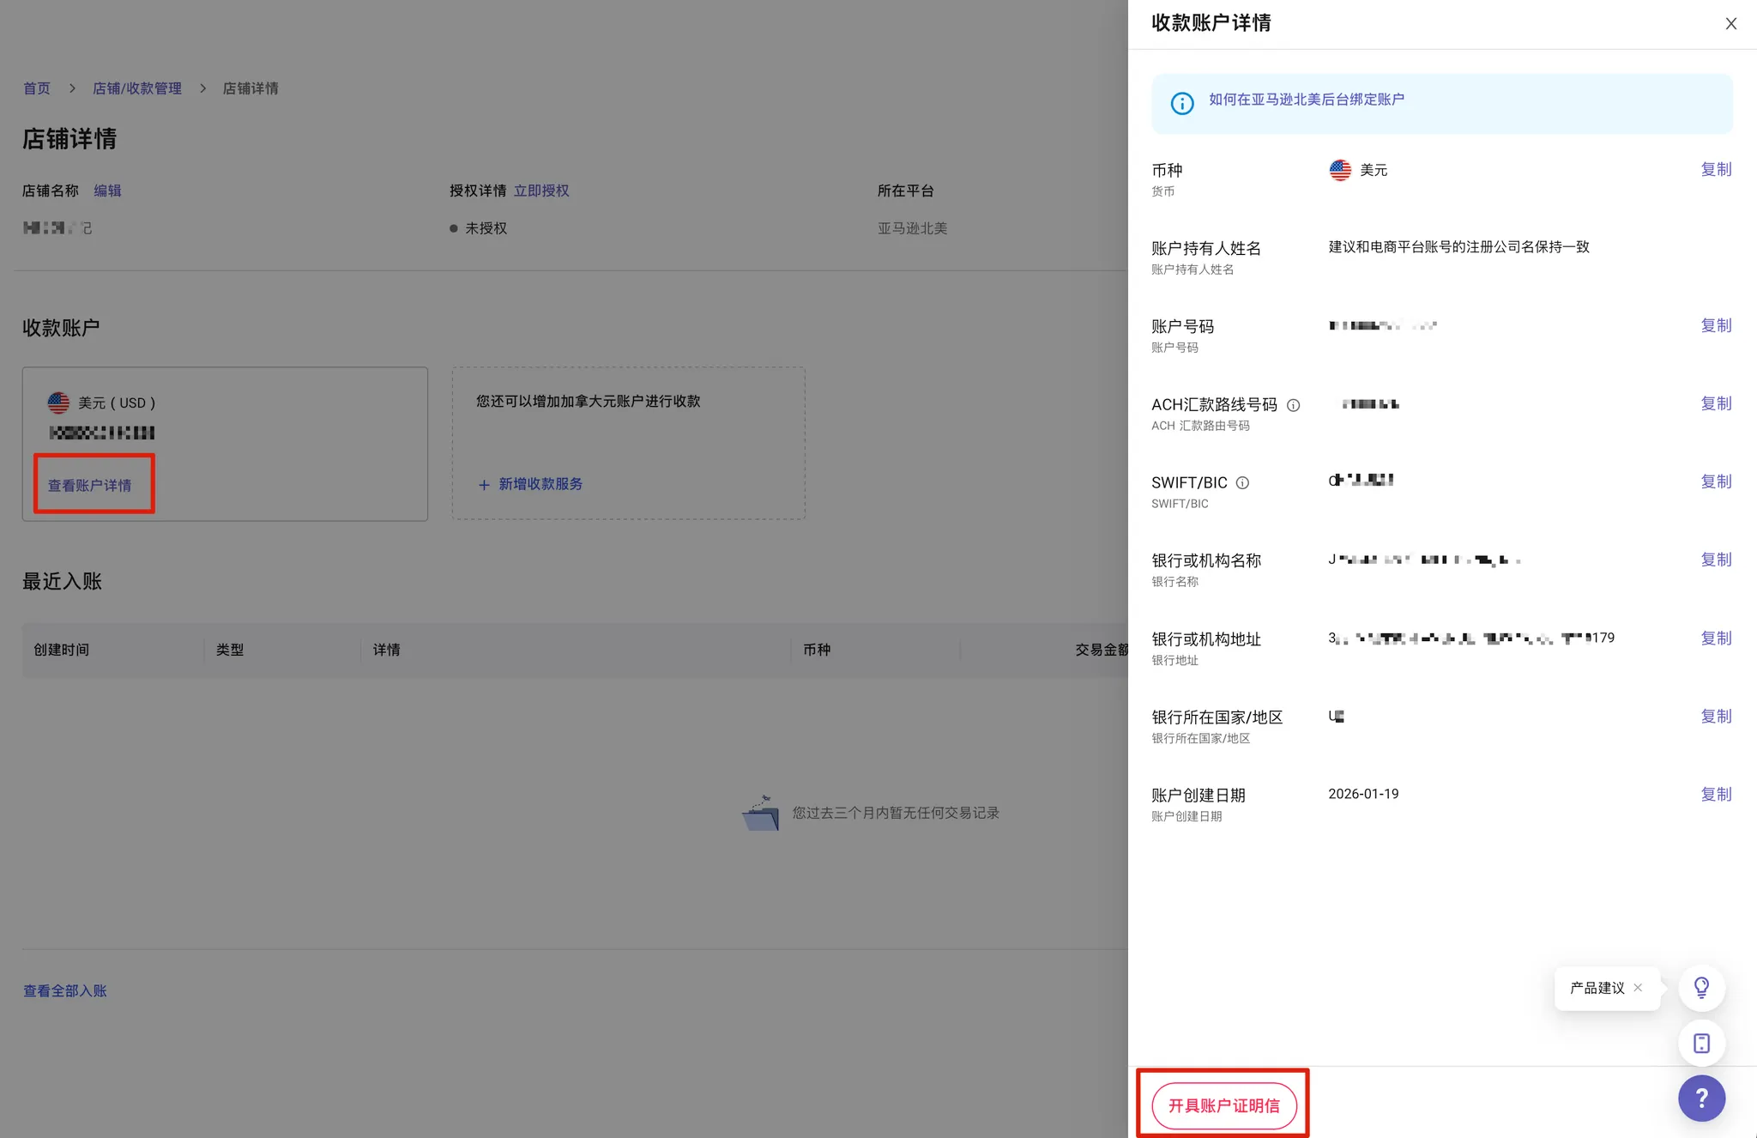Screen dimensions: 1757x1138
Task: Click the plus icon for 新增收款服务
Action: [484, 485]
